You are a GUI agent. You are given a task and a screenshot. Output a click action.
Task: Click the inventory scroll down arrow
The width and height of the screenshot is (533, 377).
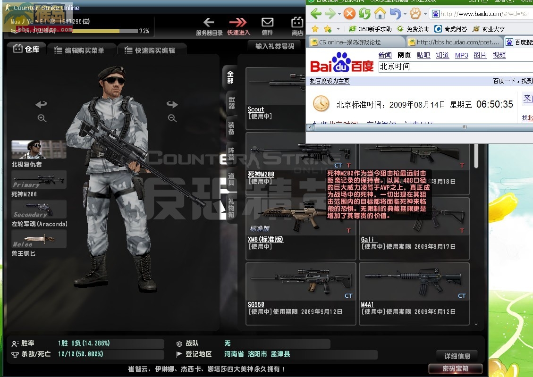click(476, 325)
